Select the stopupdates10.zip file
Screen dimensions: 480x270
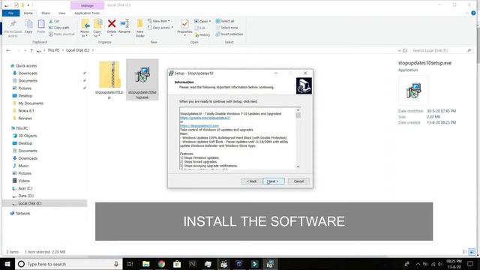pyautogui.click(x=109, y=80)
